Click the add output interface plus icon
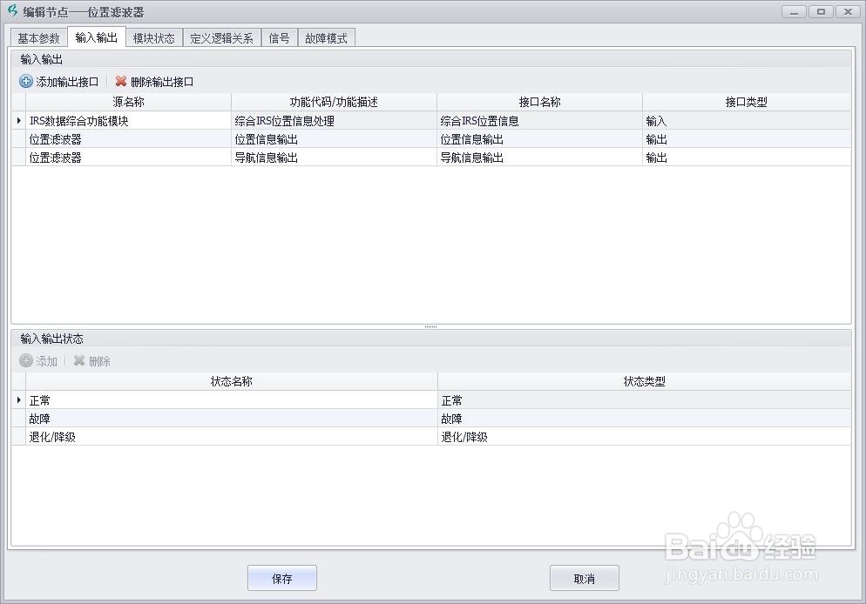The height and width of the screenshot is (604, 866). (x=26, y=82)
